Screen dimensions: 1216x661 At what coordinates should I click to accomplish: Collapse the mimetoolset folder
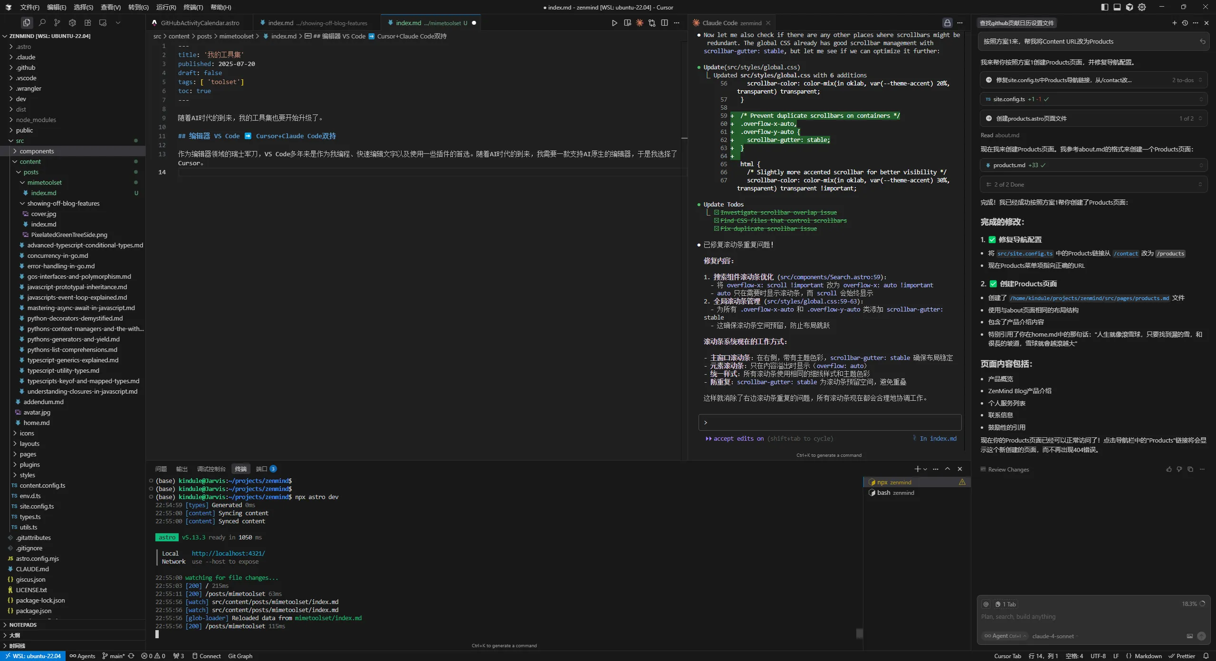click(44, 182)
